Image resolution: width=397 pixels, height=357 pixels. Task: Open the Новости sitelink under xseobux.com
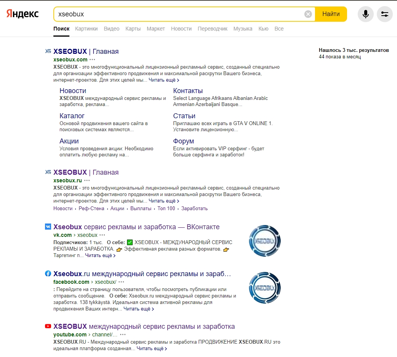73,91
